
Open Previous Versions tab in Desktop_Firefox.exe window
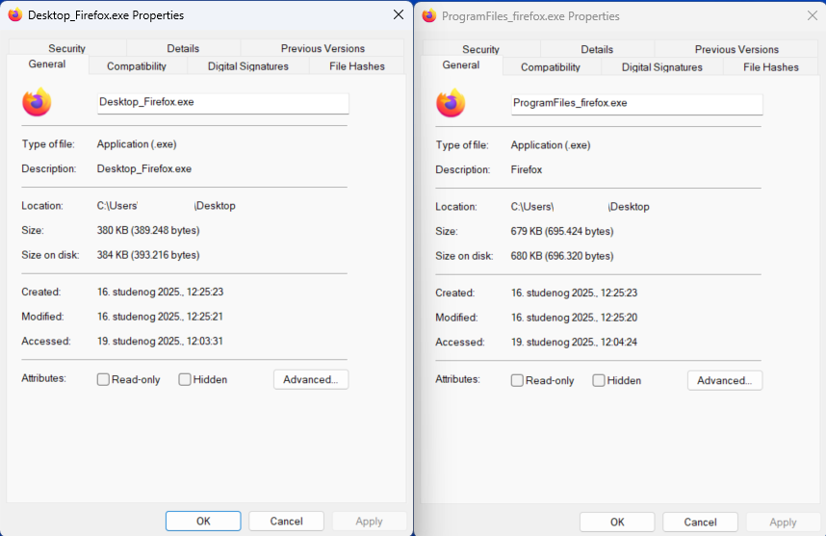[323, 48]
